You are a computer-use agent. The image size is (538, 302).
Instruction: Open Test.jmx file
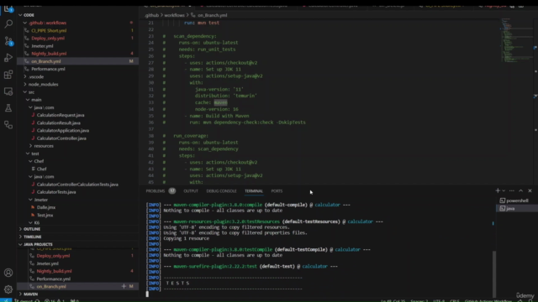point(45,215)
